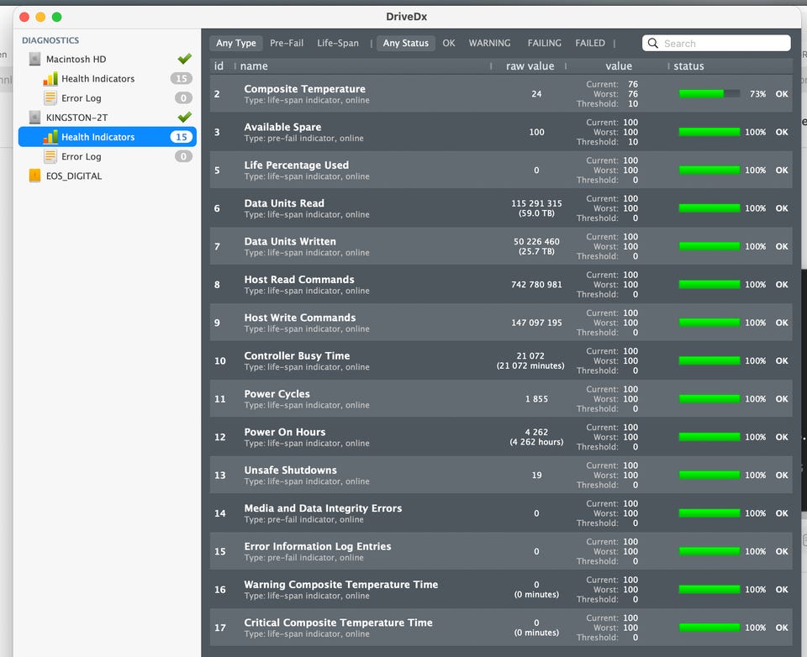
Task: Open Error Log under Macintosh HD
Action: pos(81,98)
